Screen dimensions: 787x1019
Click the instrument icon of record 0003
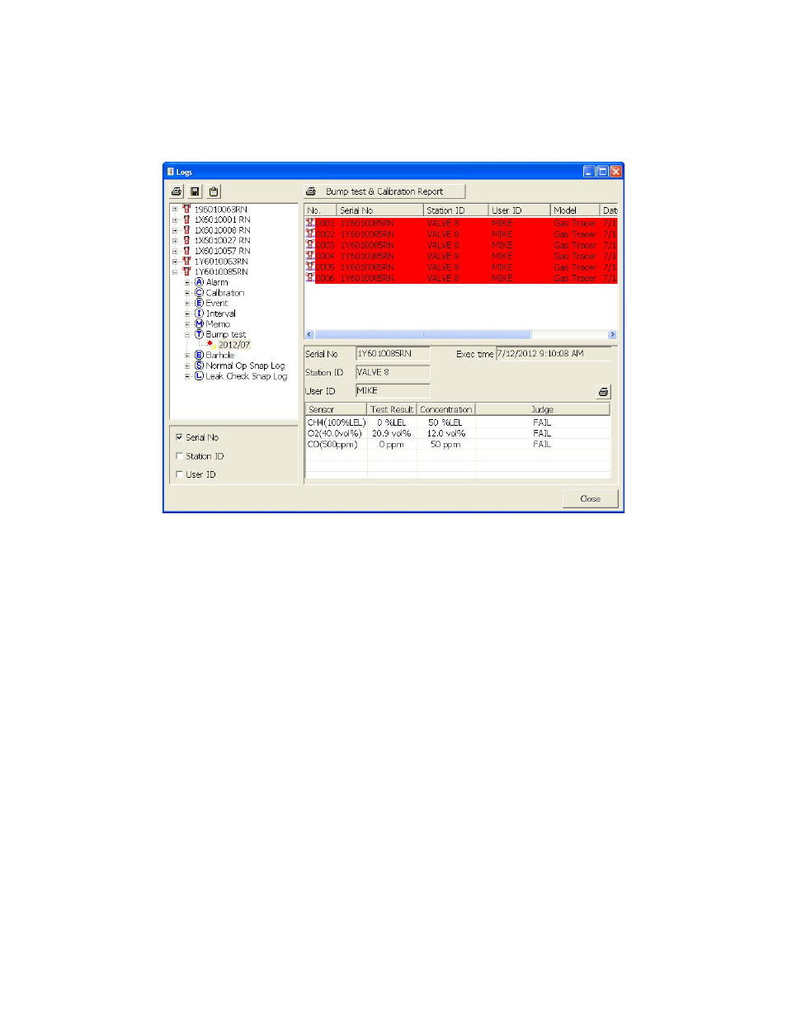pyautogui.click(x=310, y=245)
